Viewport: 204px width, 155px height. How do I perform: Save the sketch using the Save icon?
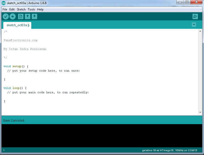coord(34,17)
